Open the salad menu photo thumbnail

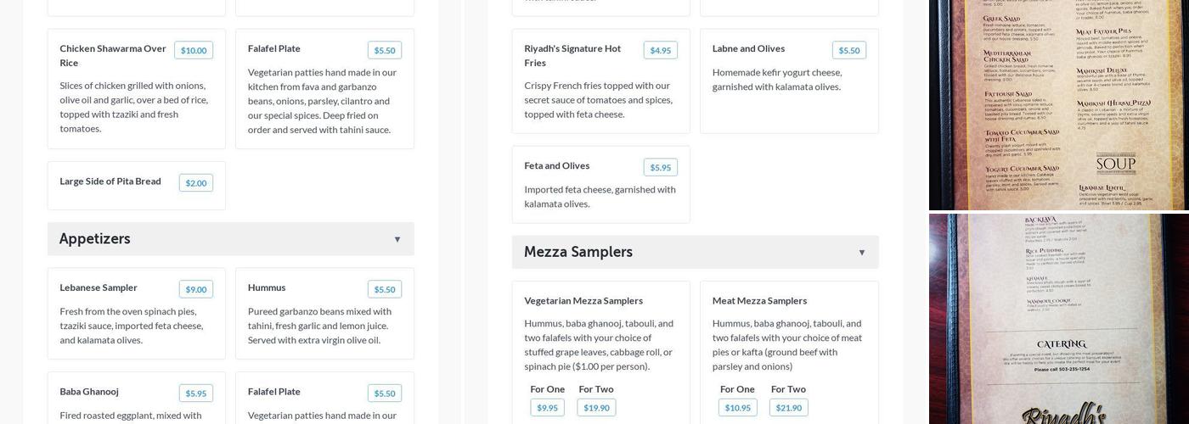point(1058,104)
